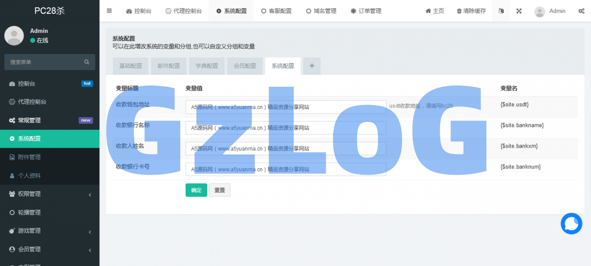Select the 系统配置 config group tab
Viewport: 591px width, 266px height.
(x=283, y=66)
